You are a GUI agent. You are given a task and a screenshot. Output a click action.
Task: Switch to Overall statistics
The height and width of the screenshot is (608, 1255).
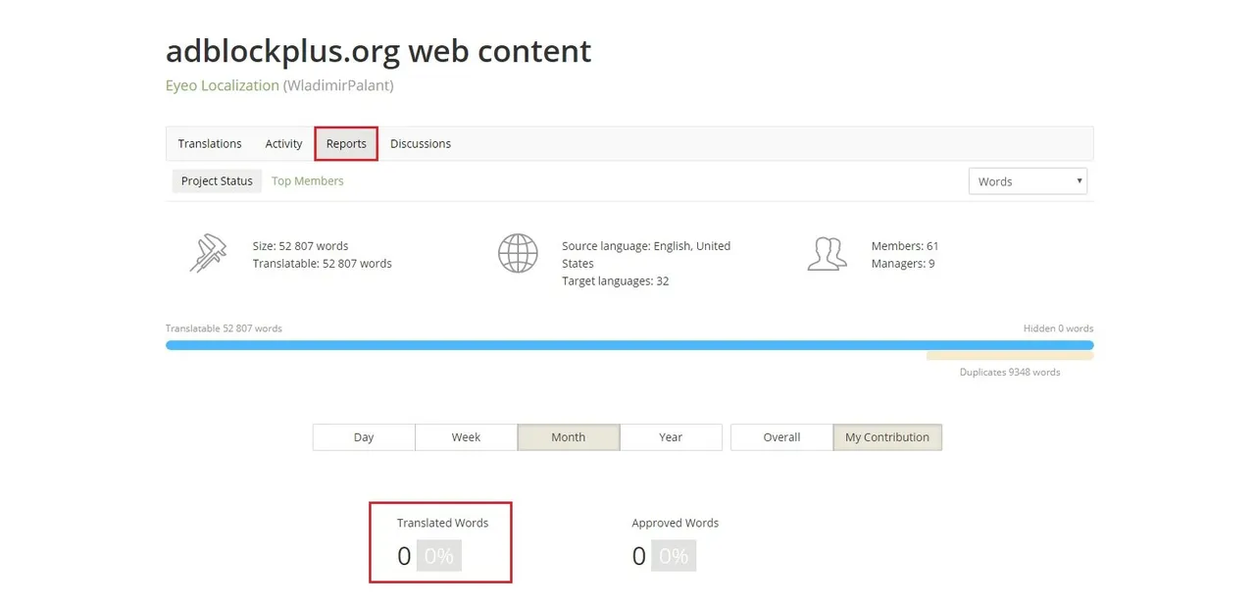781,437
